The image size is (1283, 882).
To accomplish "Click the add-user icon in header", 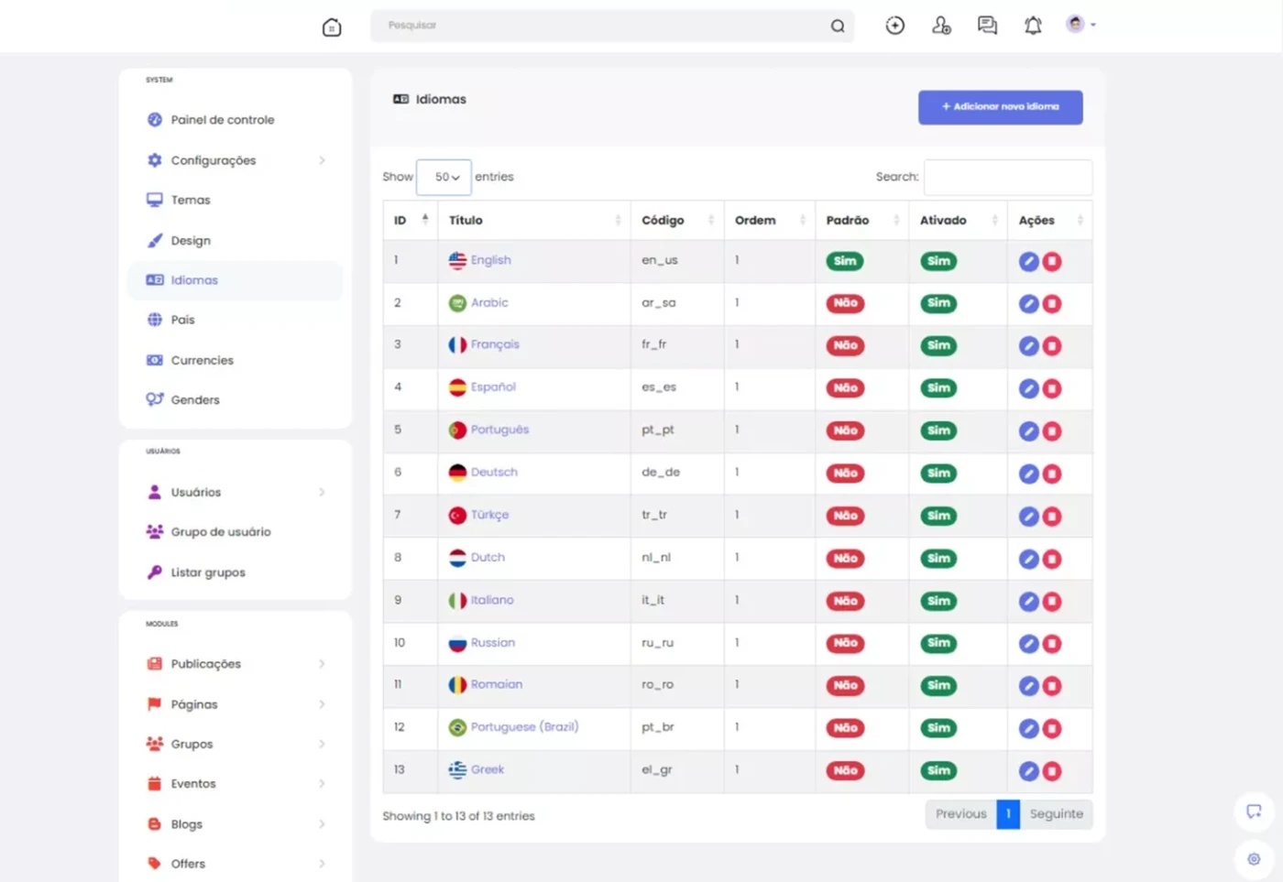I will 941,26.
